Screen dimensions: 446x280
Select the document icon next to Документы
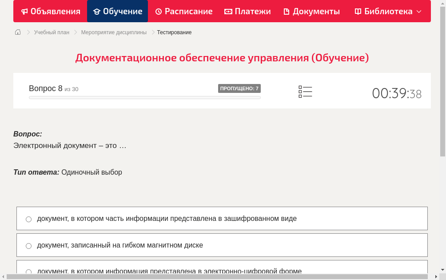[x=287, y=11]
